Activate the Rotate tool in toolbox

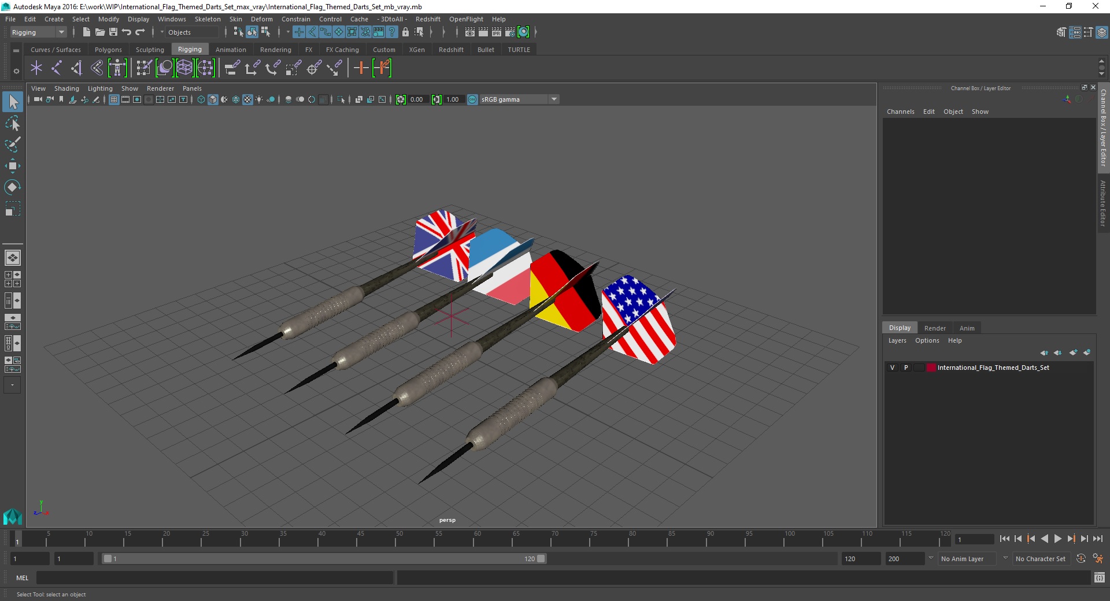tap(13, 187)
